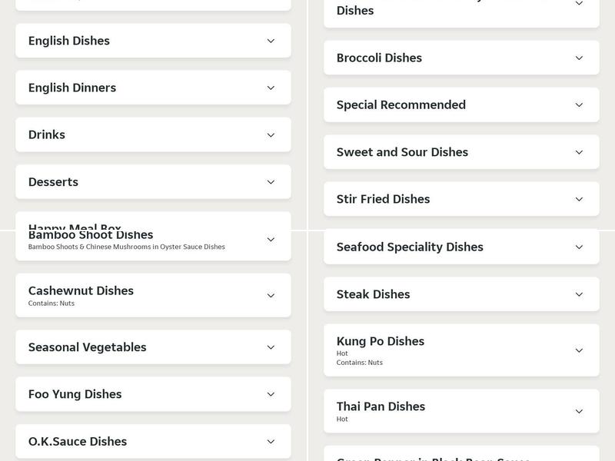Open the Stir Fried Dishes category
Viewport: 615px width, 461px height.
pyautogui.click(x=461, y=198)
